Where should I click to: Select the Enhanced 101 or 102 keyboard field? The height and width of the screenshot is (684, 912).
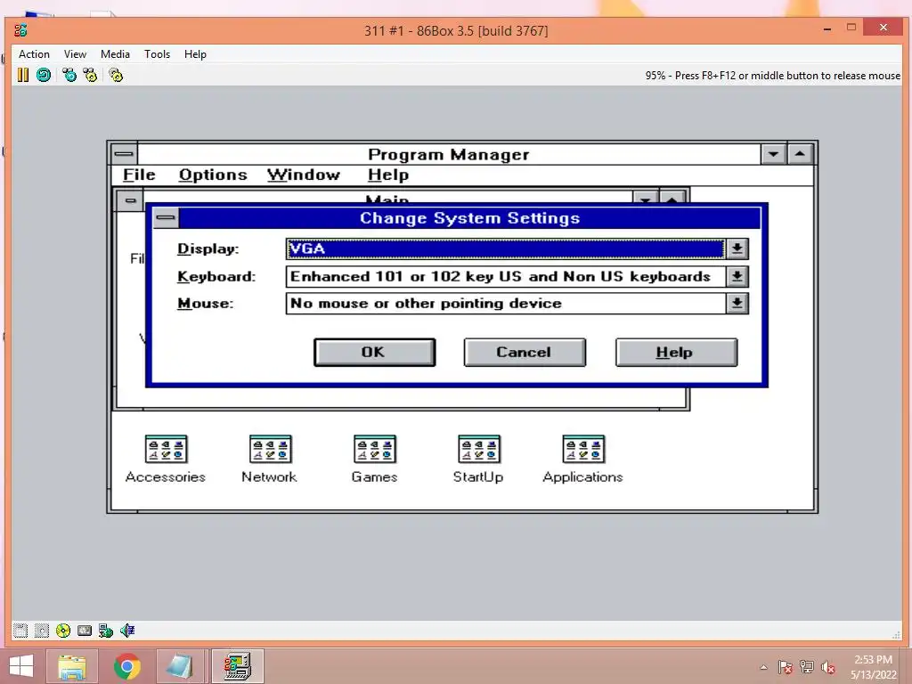pyautogui.click(x=506, y=276)
